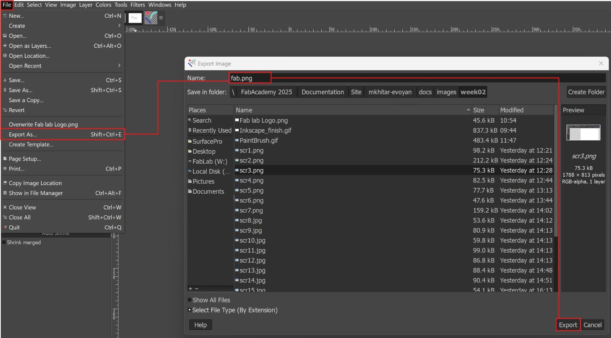Image resolution: width=611 pixels, height=338 pixels.
Task: Choose Export As… from File menu
Action: pos(63,134)
